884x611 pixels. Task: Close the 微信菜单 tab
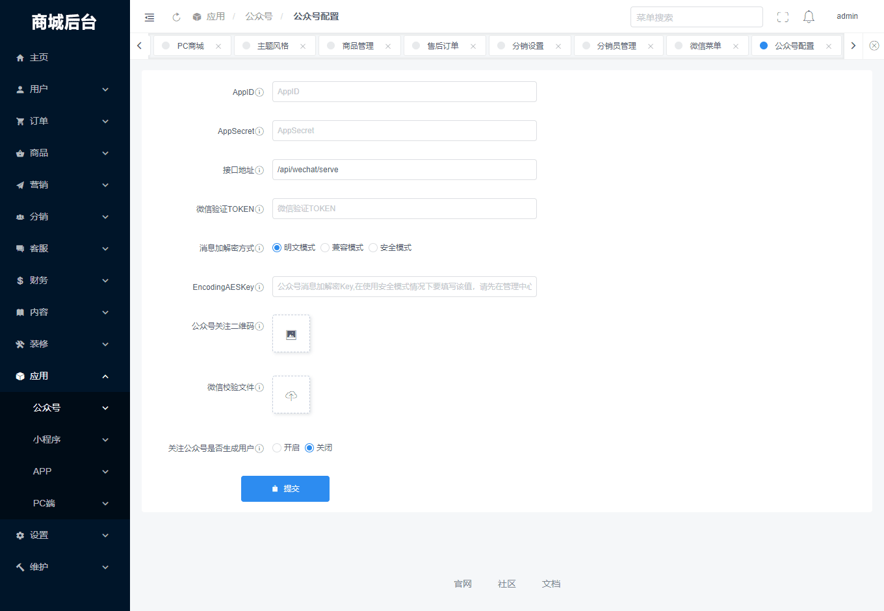point(736,46)
